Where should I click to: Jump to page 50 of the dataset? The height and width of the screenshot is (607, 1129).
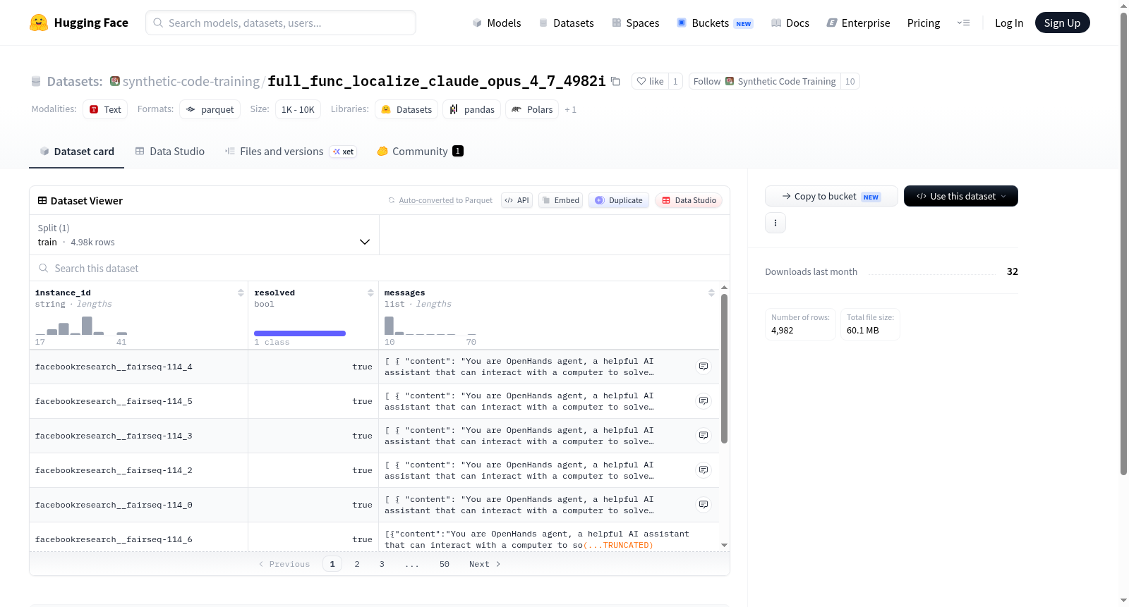coord(445,564)
